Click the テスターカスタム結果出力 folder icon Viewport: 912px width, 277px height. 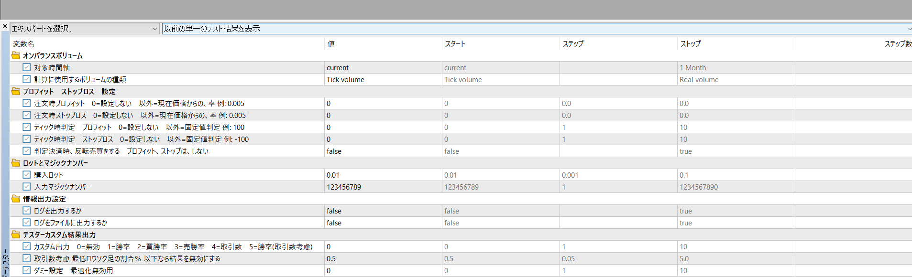(16, 234)
